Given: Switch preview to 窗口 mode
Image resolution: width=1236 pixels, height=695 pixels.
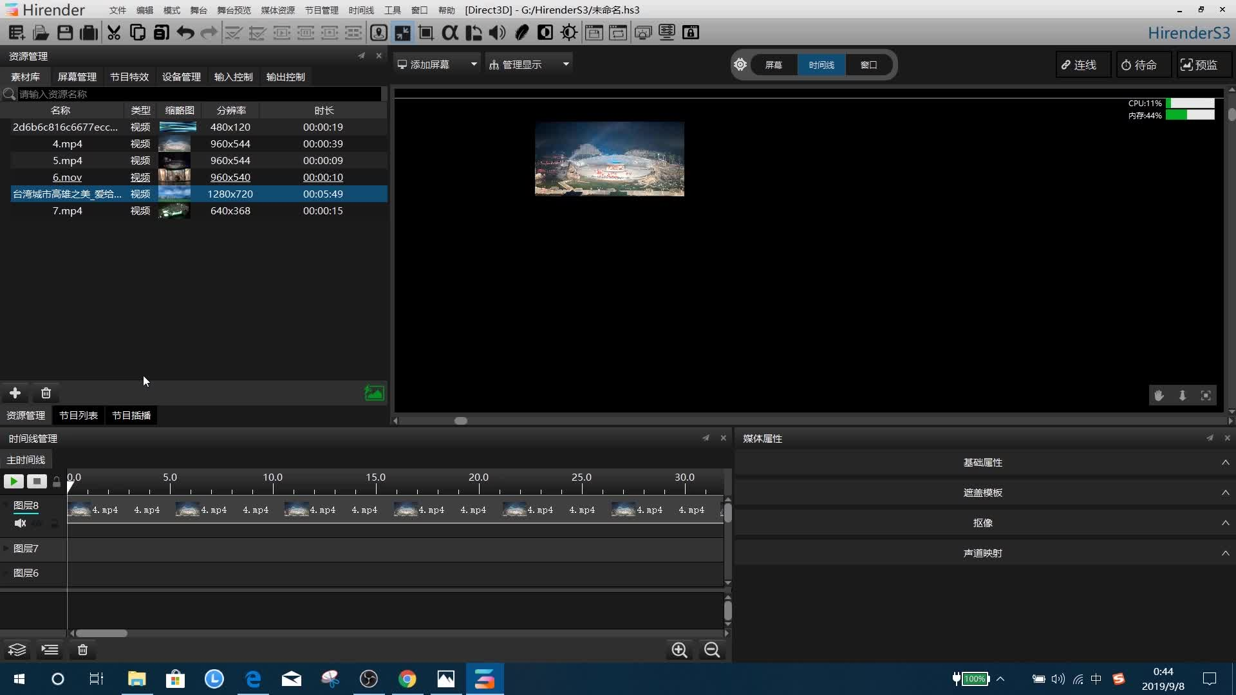Looking at the screenshot, I should pyautogui.click(x=869, y=65).
